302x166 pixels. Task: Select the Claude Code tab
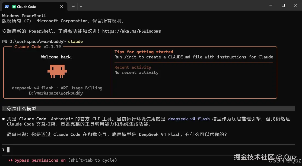pyautogui.click(x=35, y=7)
